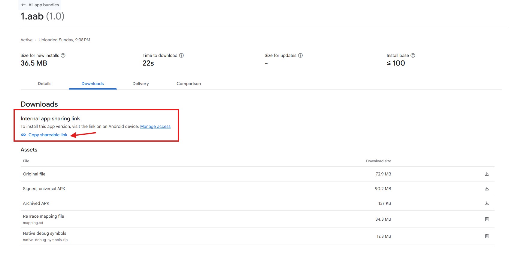
Task: Switch to the Details tab
Action: point(44,84)
